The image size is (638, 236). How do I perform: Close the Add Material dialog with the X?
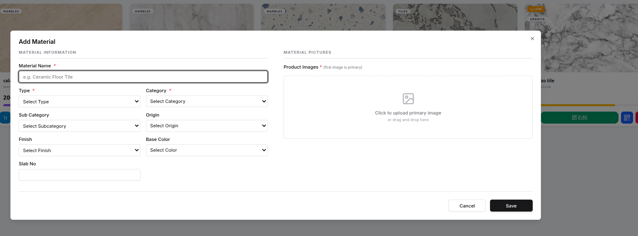click(x=532, y=38)
